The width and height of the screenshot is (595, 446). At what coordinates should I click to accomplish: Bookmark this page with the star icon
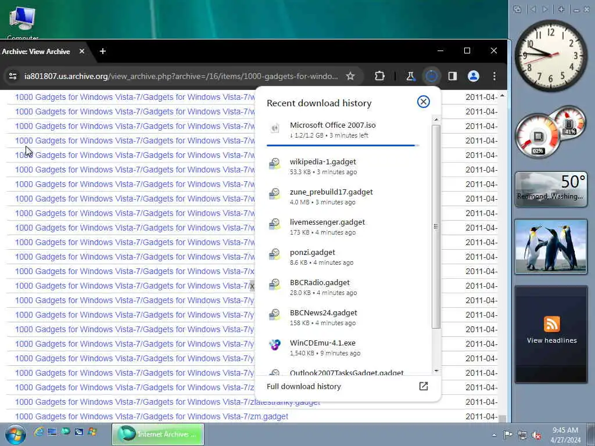pos(350,76)
